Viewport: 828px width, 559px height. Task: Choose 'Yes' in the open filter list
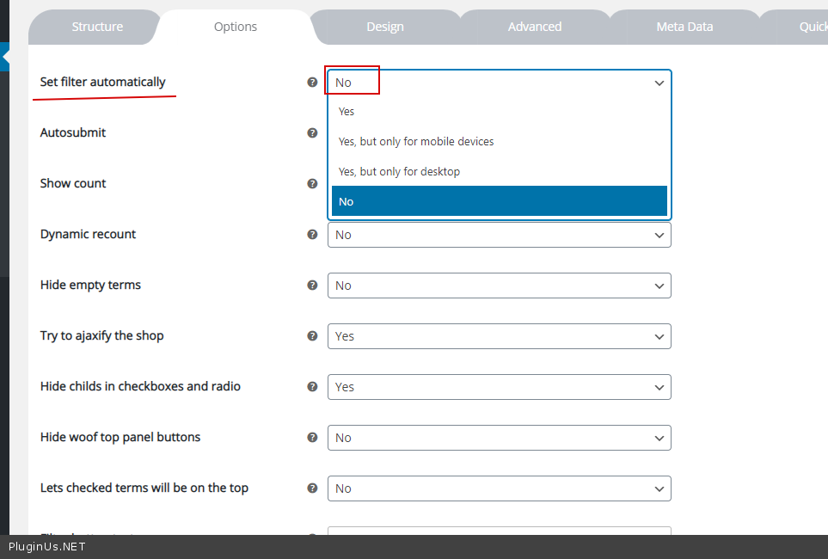tap(347, 112)
